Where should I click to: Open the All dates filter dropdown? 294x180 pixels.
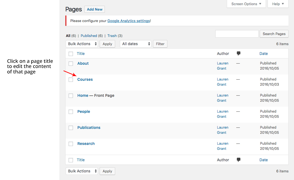(x=135, y=44)
